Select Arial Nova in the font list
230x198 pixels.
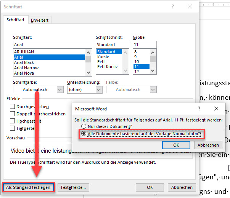point(49,73)
